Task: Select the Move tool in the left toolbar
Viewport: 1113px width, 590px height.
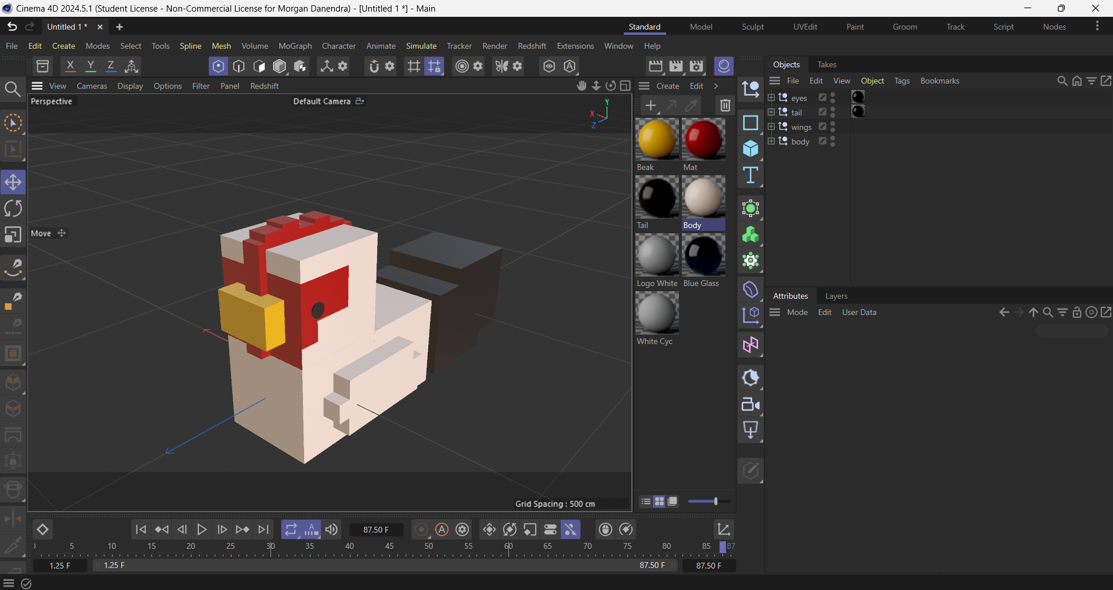Action: 13,182
